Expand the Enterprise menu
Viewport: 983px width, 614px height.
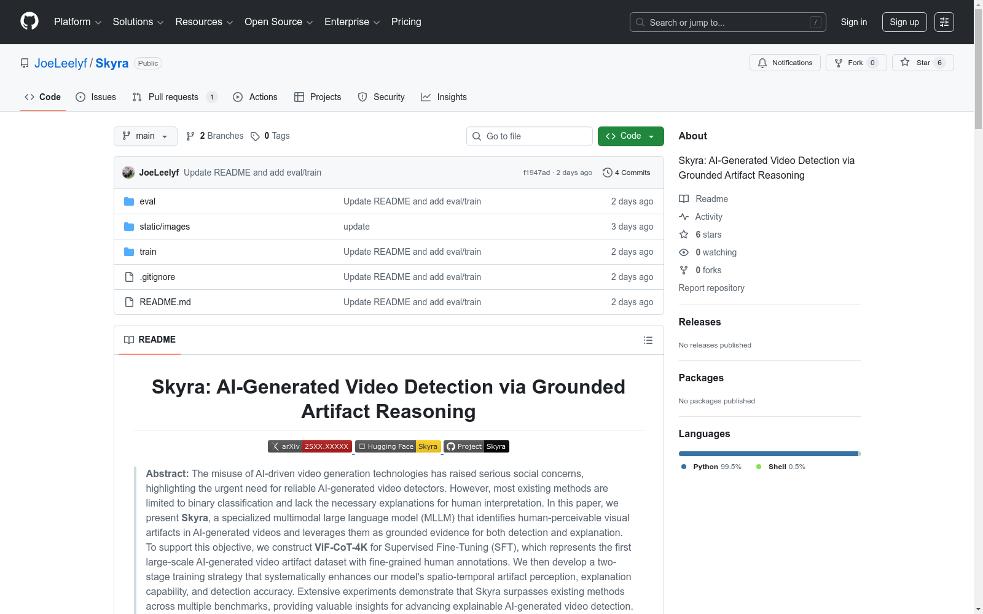point(352,22)
